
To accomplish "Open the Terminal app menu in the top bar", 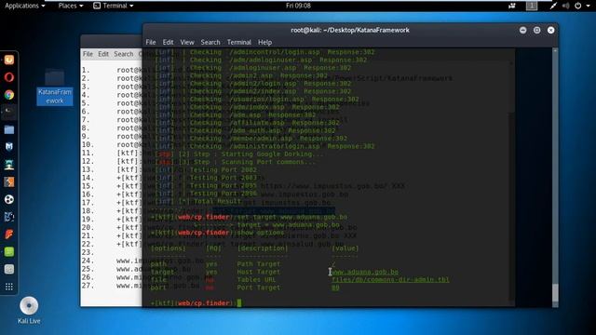I will pos(114,6).
